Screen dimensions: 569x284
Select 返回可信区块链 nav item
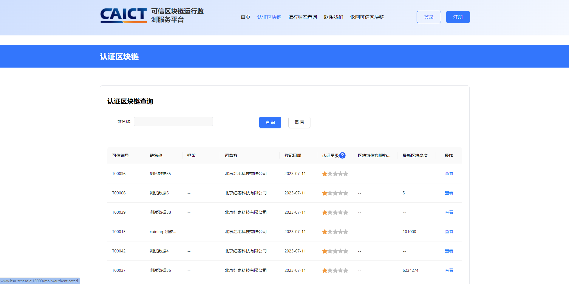pyautogui.click(x=367, y=17)
